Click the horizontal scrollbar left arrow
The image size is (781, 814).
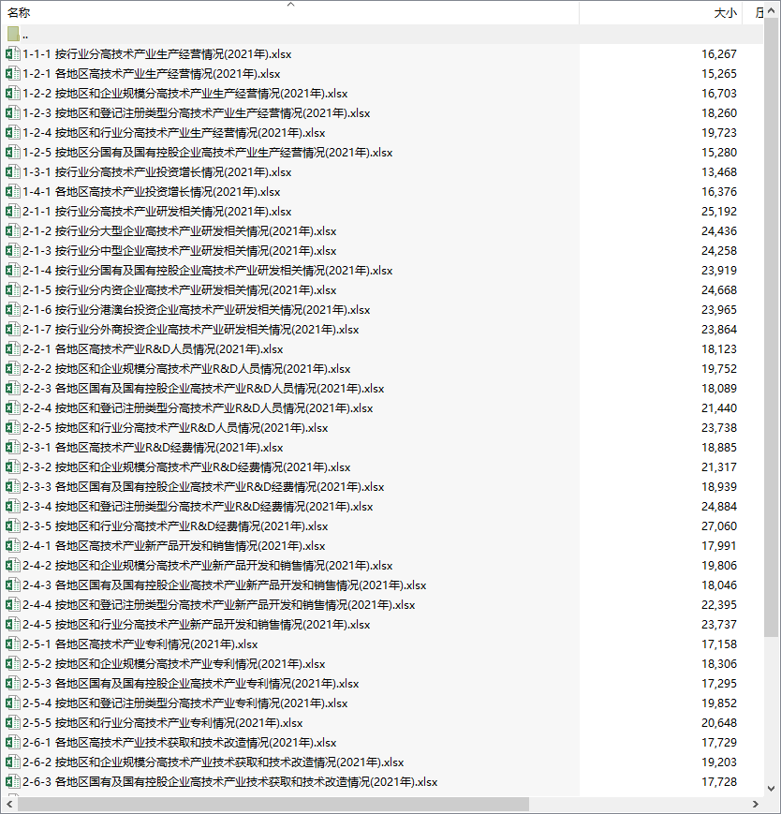pos(8,804)
